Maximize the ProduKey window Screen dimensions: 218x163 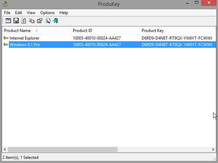point(197,3)
